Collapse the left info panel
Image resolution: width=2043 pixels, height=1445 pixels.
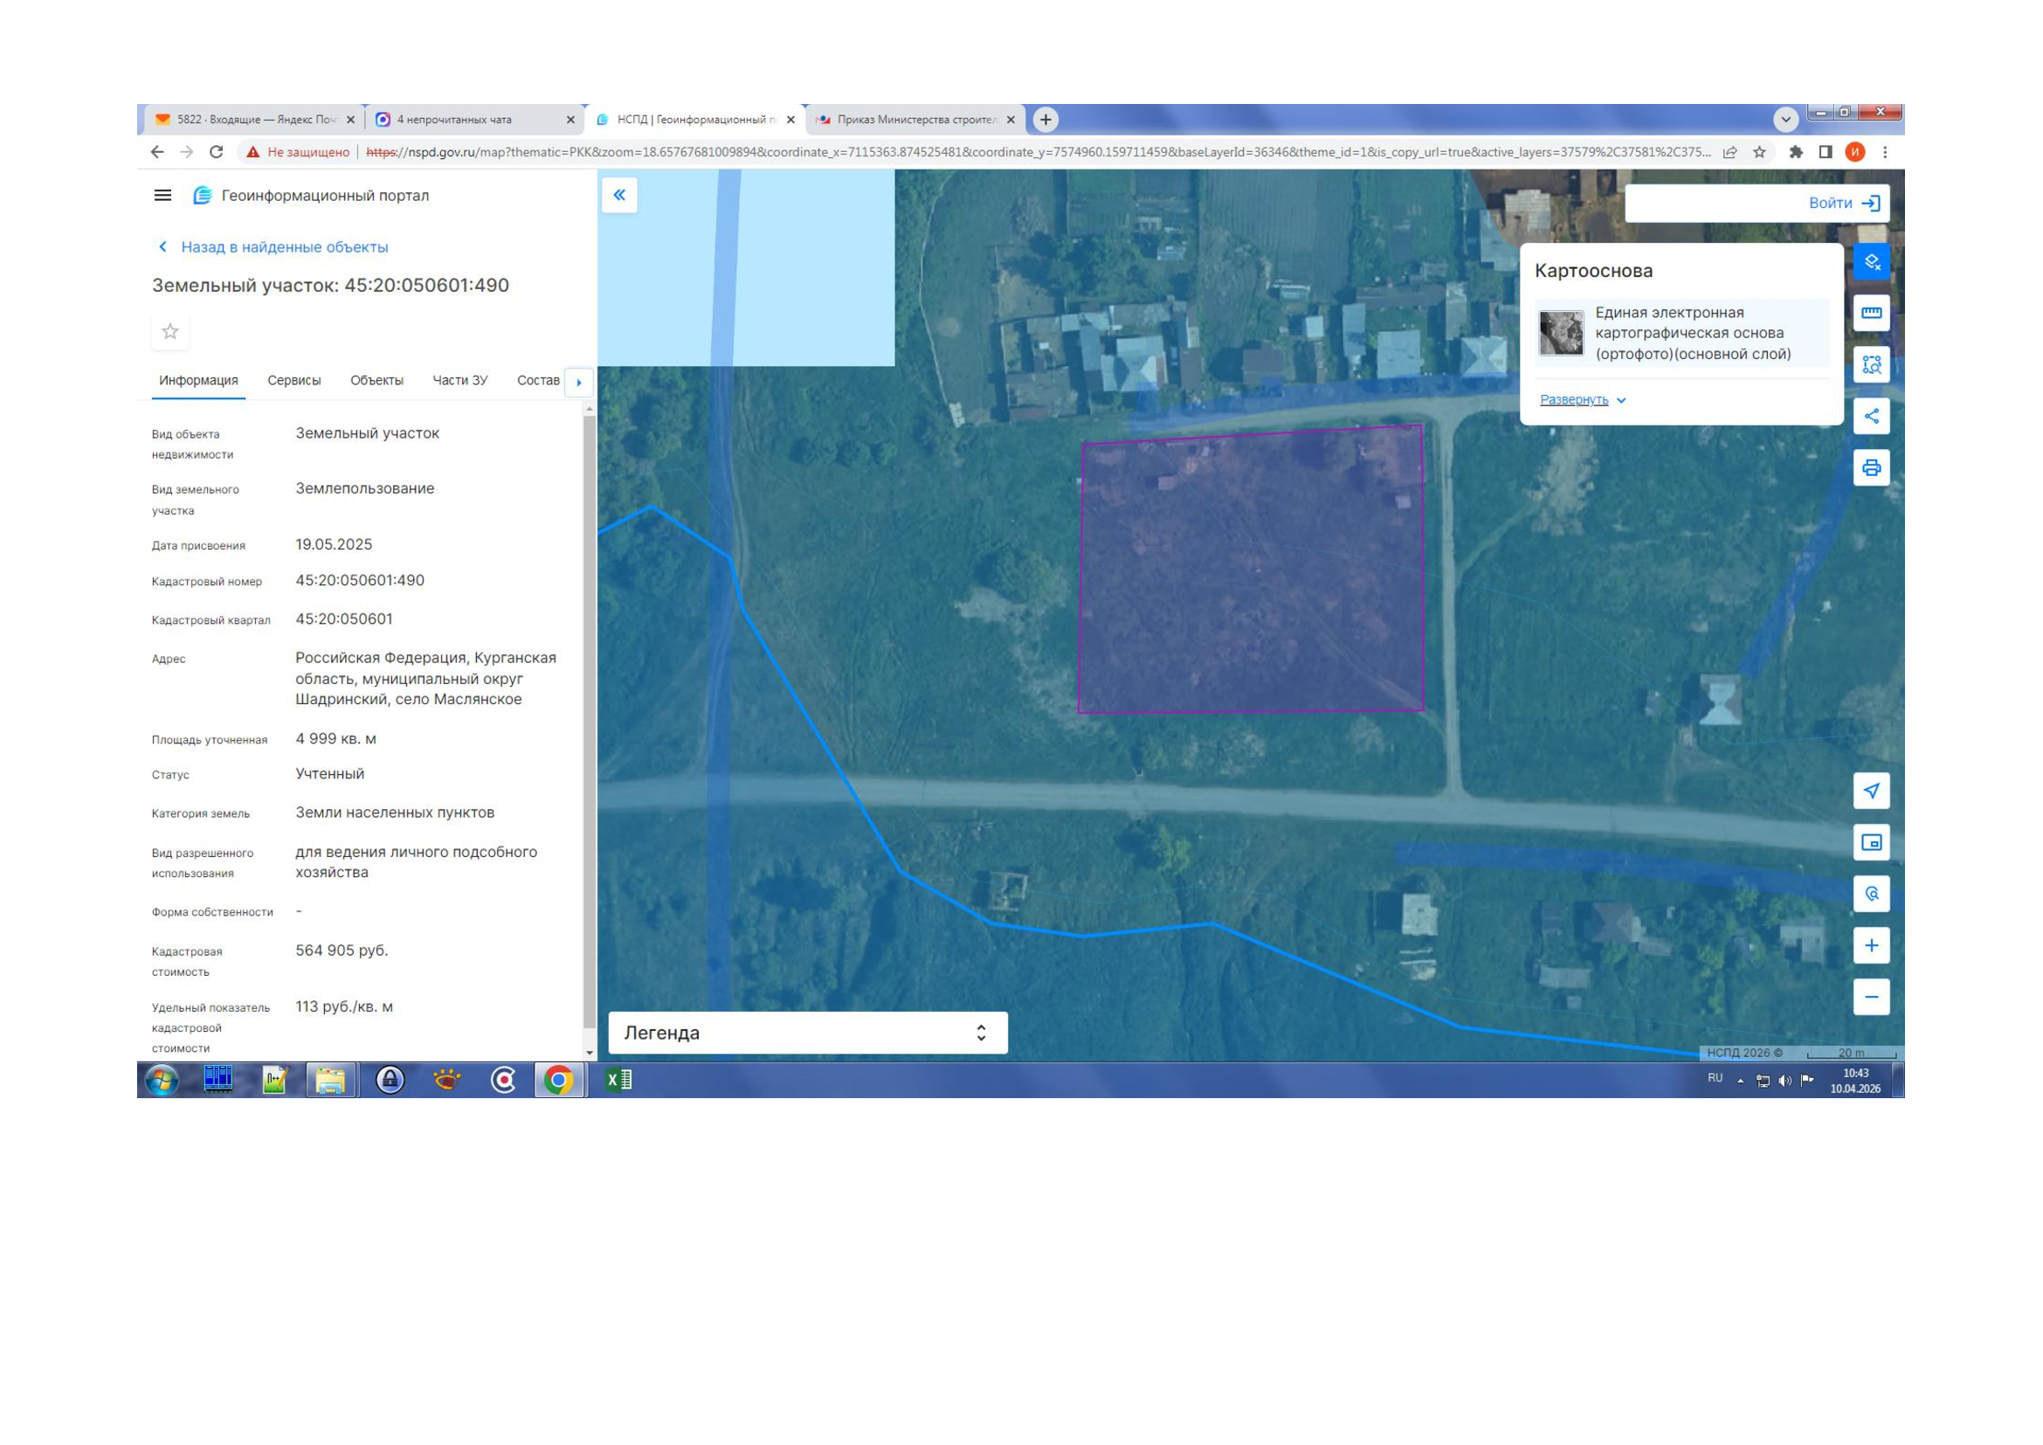[619, 195]
